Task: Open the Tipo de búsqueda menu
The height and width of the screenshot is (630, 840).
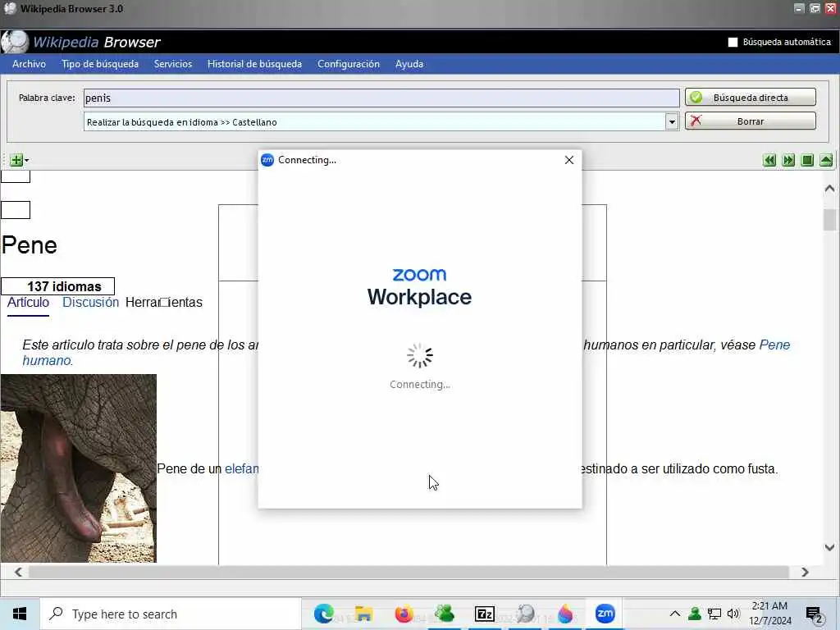Action: point(100,64)
